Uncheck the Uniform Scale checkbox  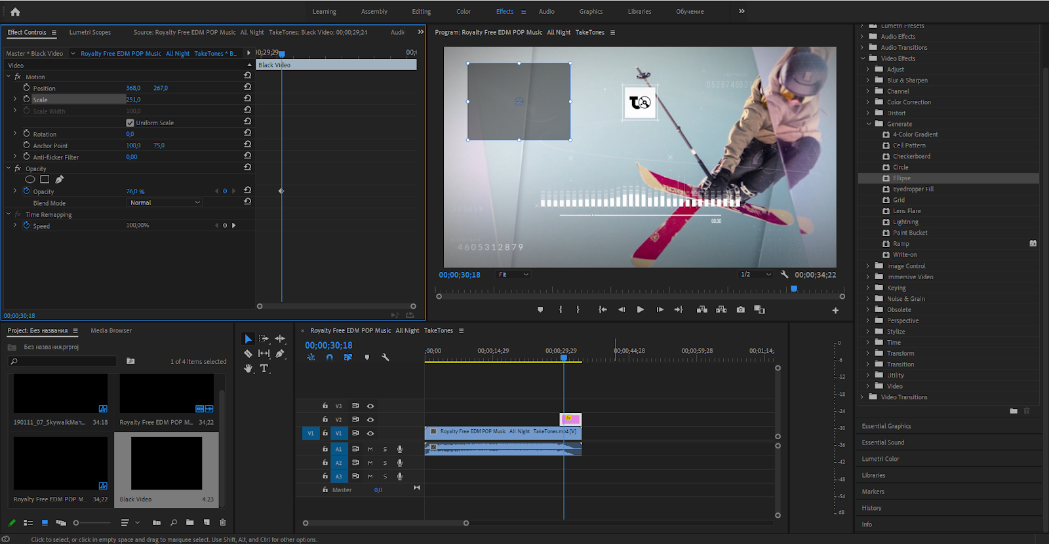click(130, 123)
